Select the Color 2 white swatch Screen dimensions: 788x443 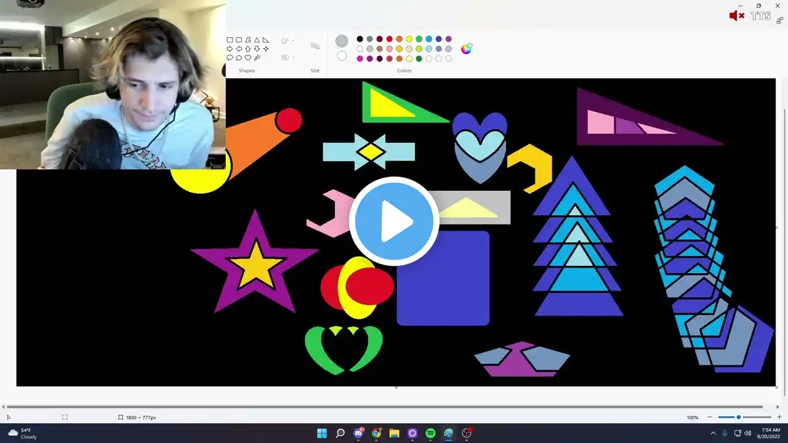pyautogui.click(x=342, y=56)
